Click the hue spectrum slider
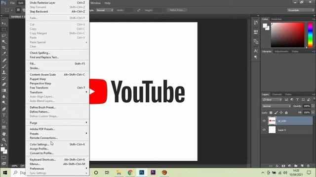 [x=311, y=35]
